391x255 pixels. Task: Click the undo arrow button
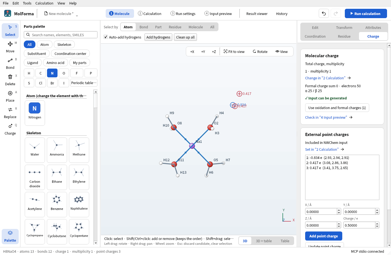[x=324, y=14]
